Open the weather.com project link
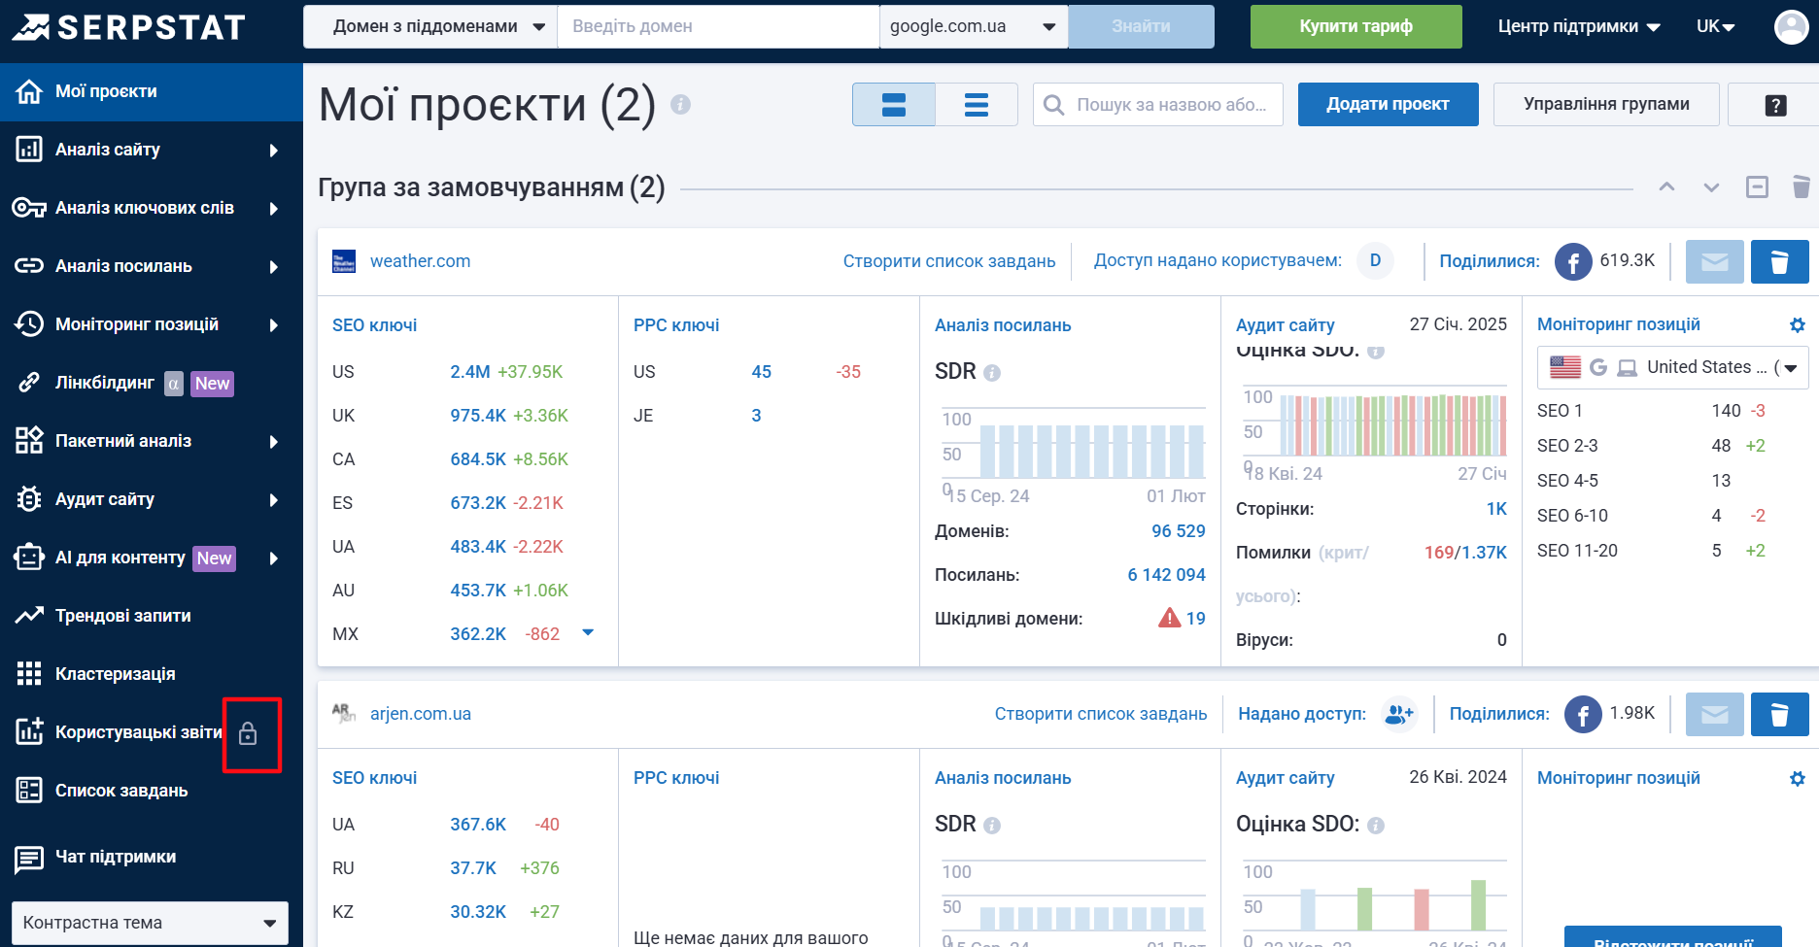The height and width of the screenshot is (947, 1819). tap(420, 261)
